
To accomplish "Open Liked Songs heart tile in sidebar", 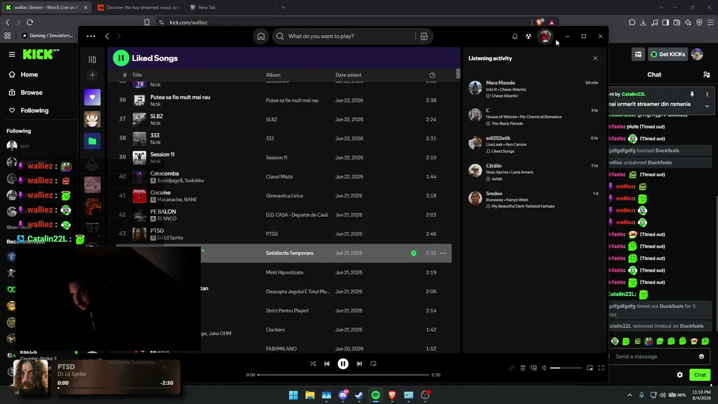I will pos(93,97).
